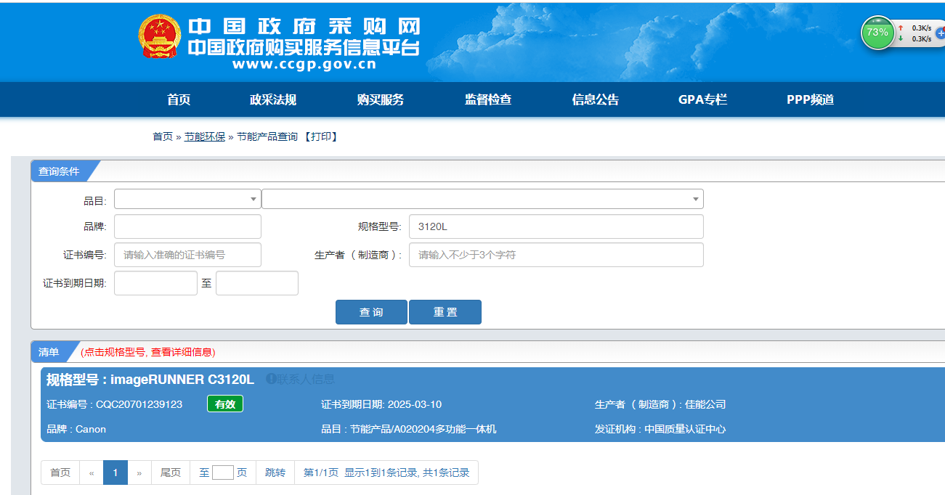Click the national emblem logo
The height and width of the screenshot is (495, 945).
click(x=159, y=36)
